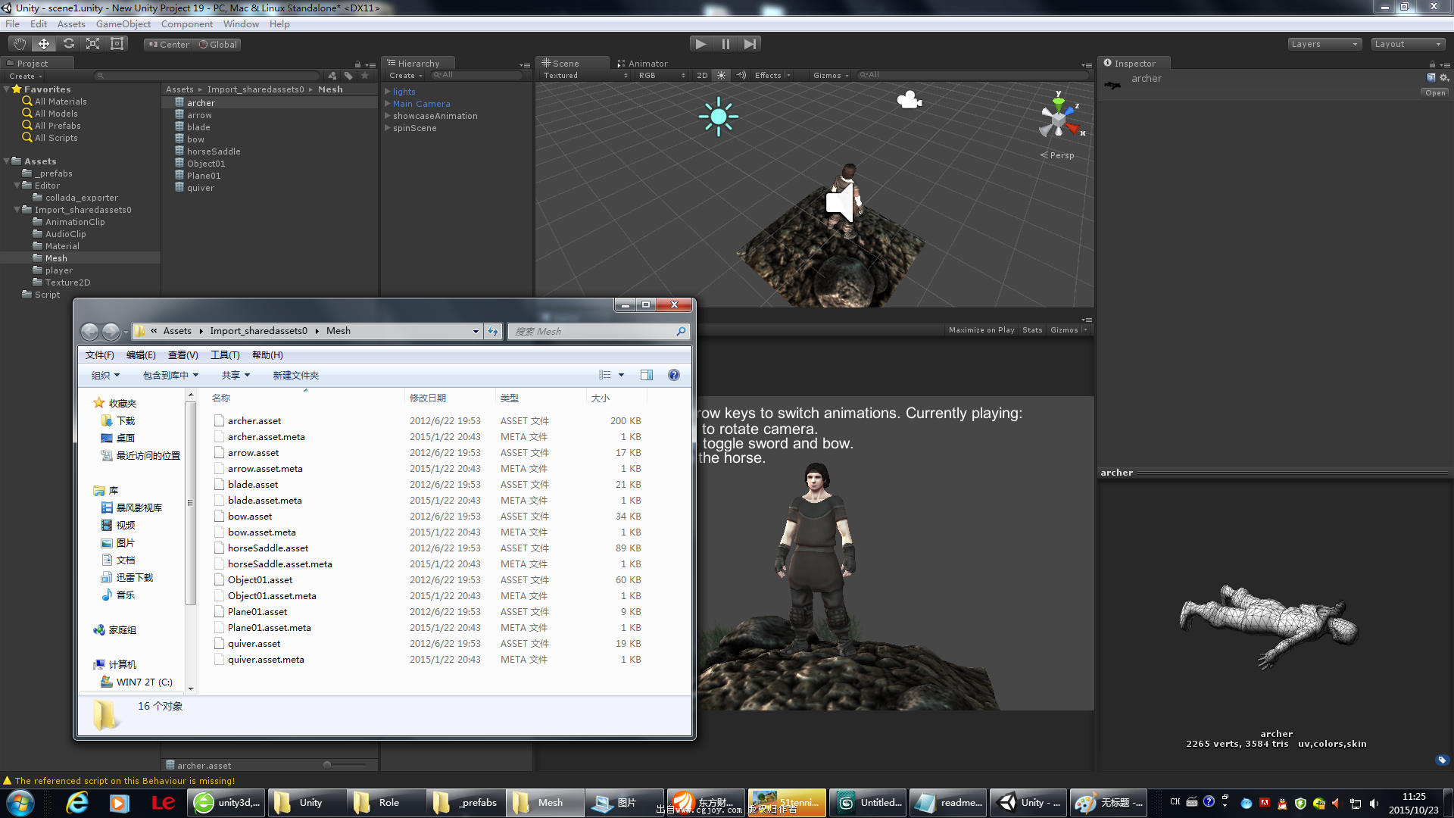Open the Inspector component gear menu
Viewport: 1454px width, 818px height.
point(1443,78)
